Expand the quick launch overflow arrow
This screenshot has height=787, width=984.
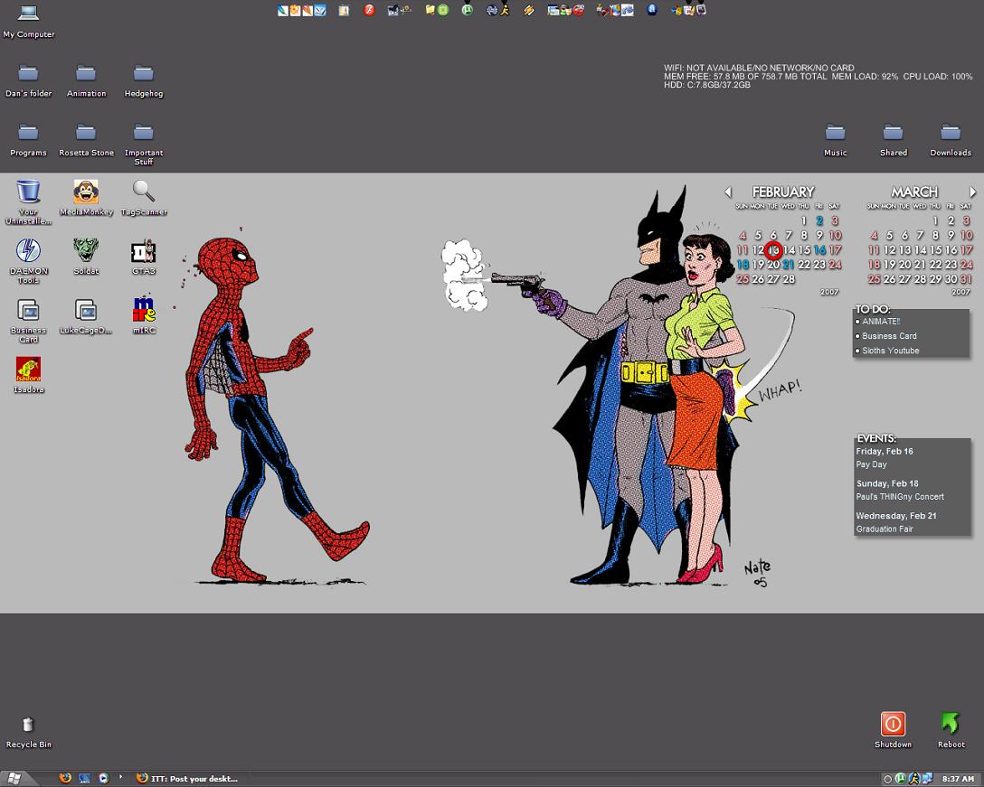120,776
